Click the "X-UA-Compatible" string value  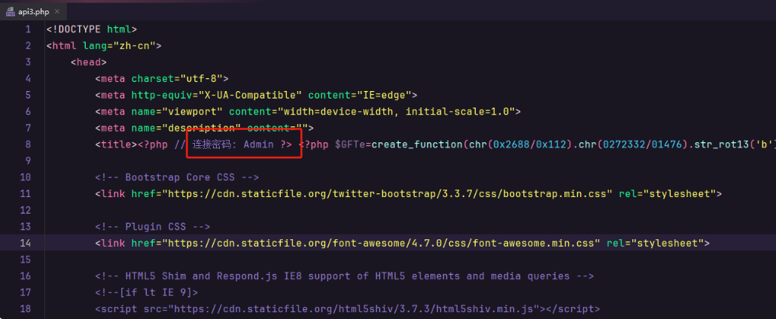(250, 95)
